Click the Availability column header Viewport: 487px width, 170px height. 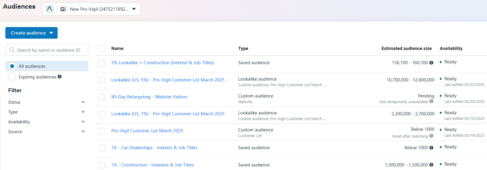[451, 48]
